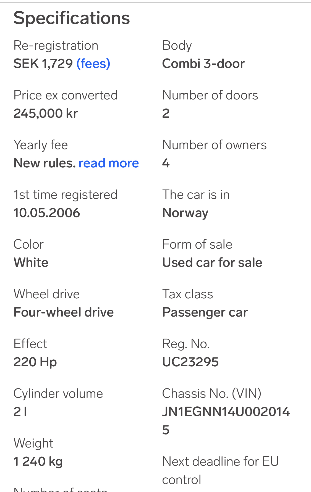Open the 'read more' yearly fee link

(109, 163)
